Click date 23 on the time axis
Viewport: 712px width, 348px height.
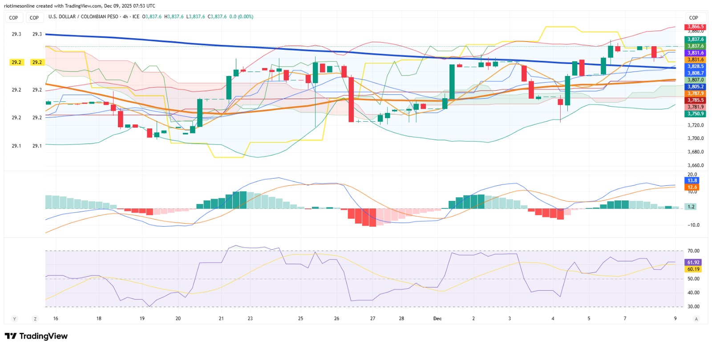click(x=250, y=319)
